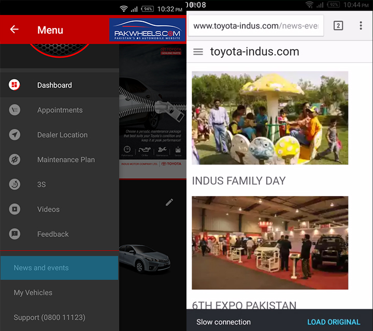Open INDUS FAMILY DAY headline
The image size is (373, 331).
click(x=239, y=181)
